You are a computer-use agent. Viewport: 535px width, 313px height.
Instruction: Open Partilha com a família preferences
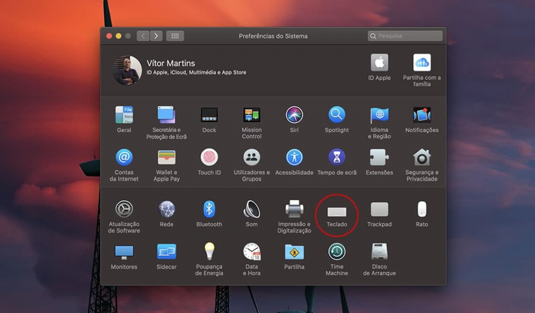point(421,63)
